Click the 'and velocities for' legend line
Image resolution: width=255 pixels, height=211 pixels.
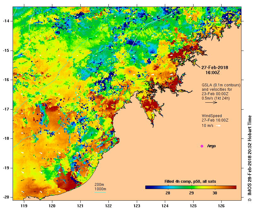[217, 89]
